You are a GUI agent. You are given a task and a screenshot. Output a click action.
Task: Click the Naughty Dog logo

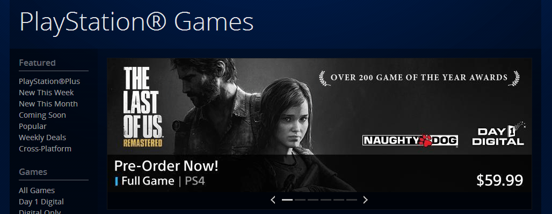(410, 141)
